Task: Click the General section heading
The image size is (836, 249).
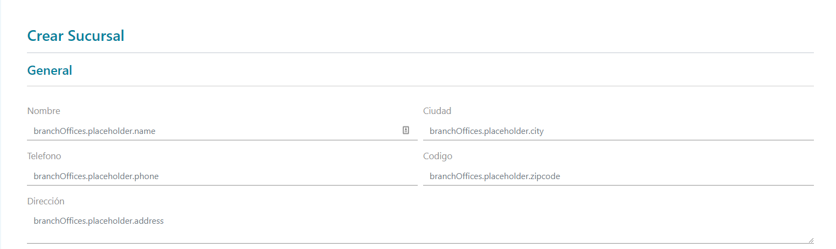Action: (50, 70)
